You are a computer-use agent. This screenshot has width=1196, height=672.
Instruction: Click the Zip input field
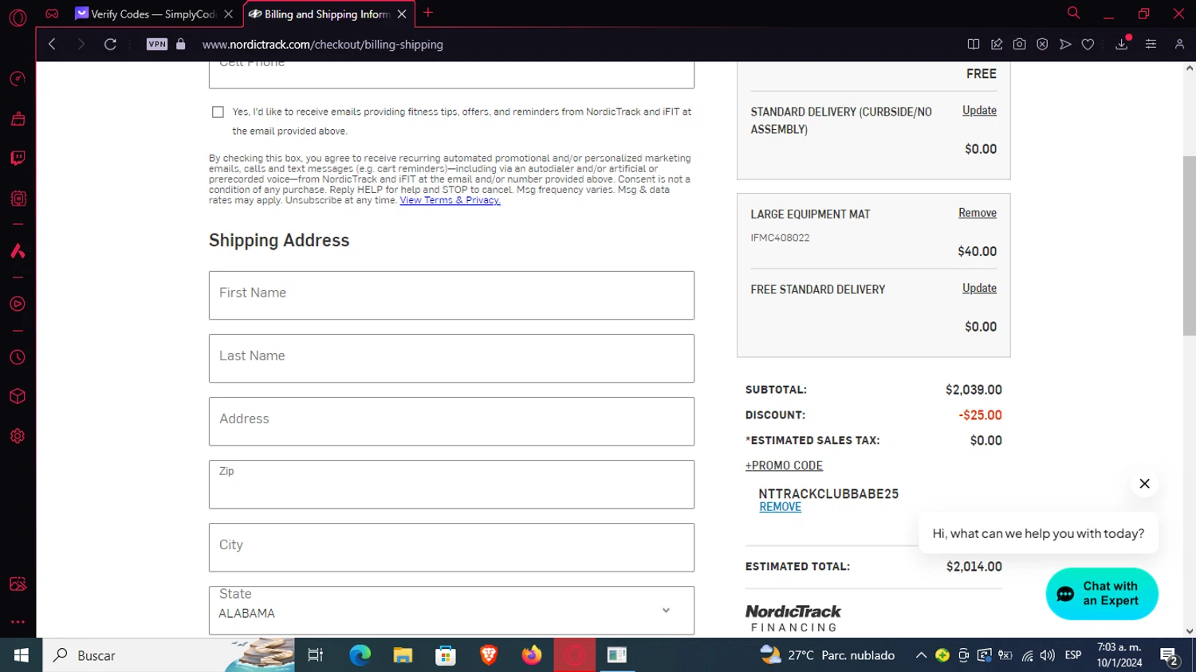click(x=451, y=485)
